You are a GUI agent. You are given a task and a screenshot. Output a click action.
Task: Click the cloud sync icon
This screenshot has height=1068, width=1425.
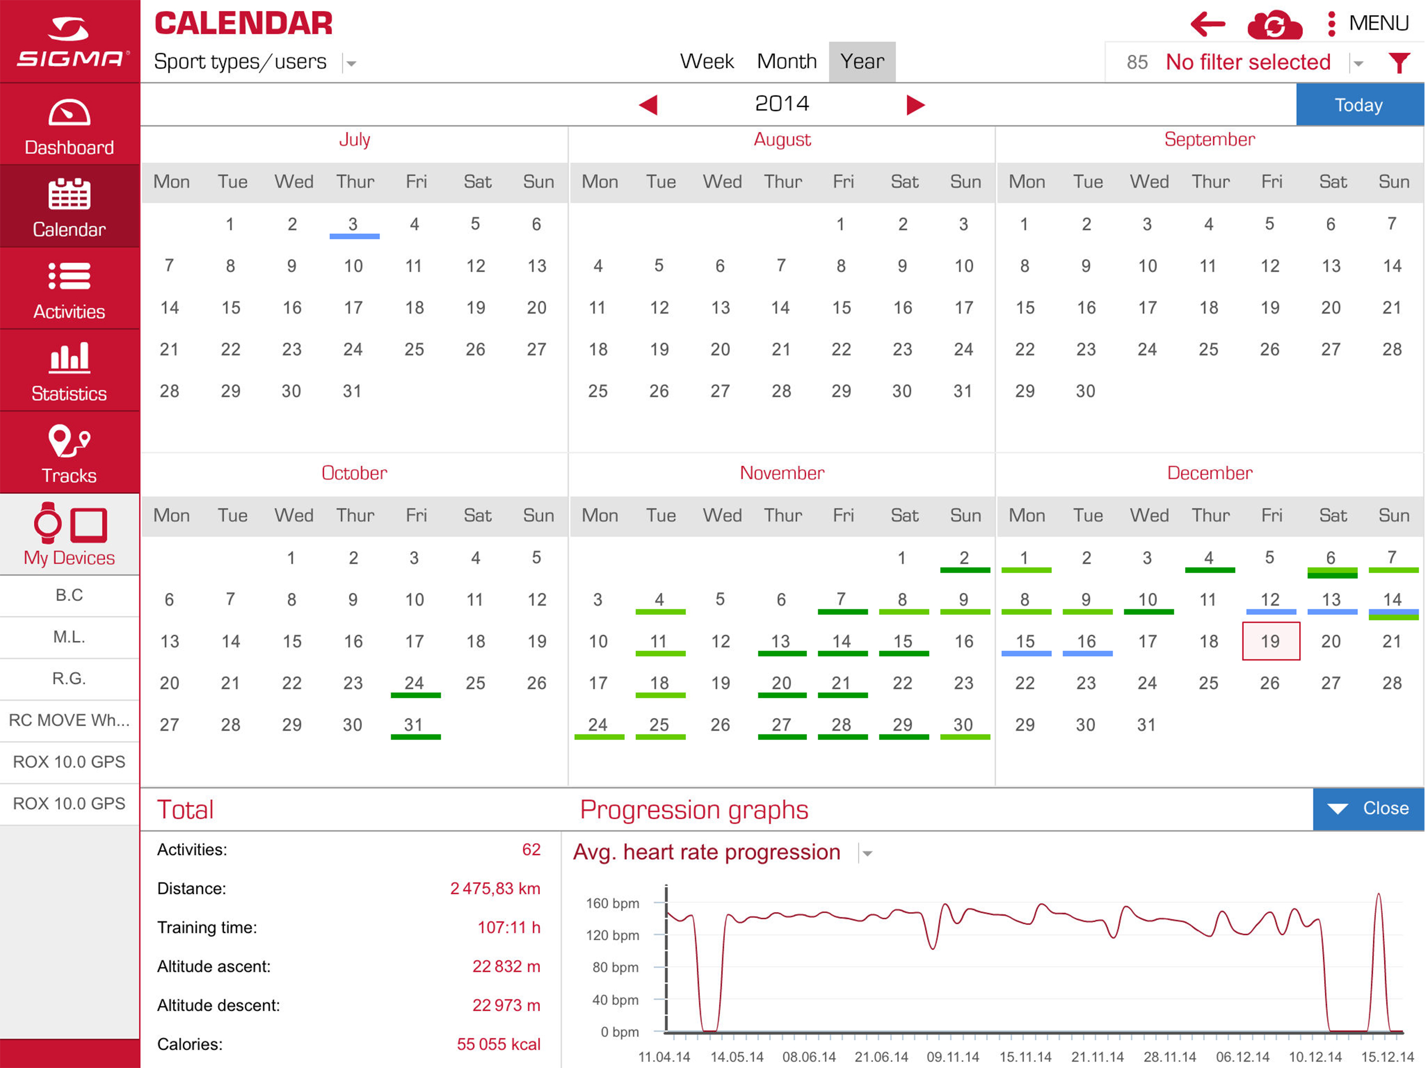[1274, 25]
